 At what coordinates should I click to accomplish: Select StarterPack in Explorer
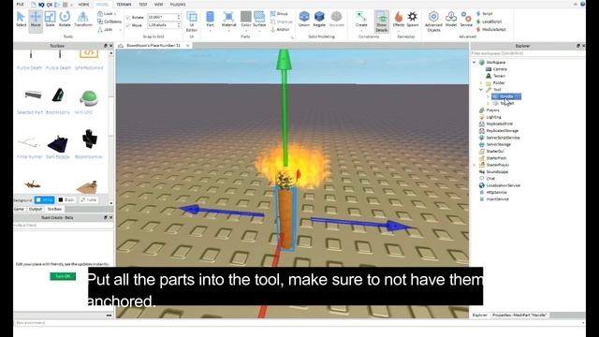point(493,158)
